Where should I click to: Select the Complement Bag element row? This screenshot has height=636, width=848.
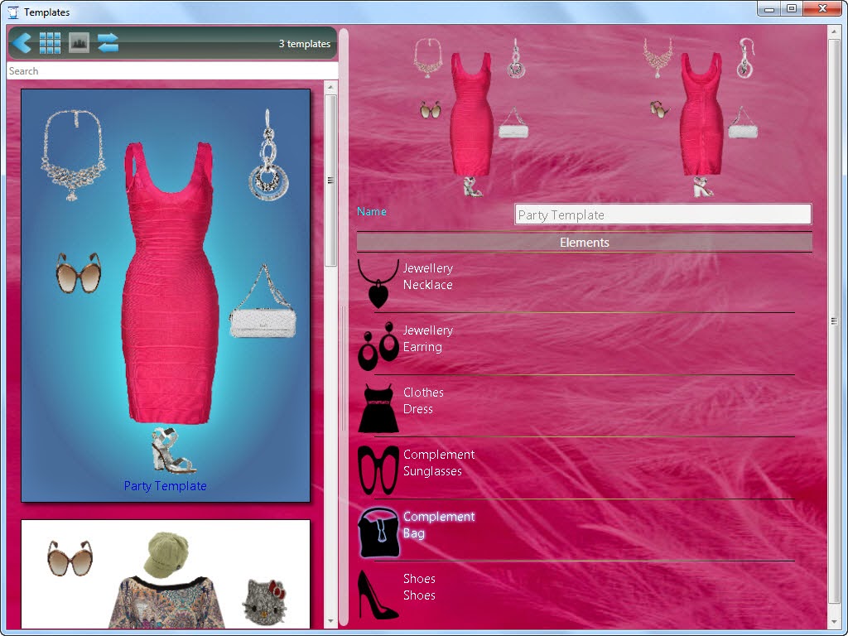coord(440,523)
